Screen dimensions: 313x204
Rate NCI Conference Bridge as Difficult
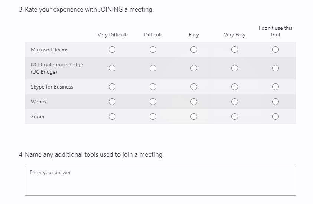pyautogui.click(x=153, y=68)
